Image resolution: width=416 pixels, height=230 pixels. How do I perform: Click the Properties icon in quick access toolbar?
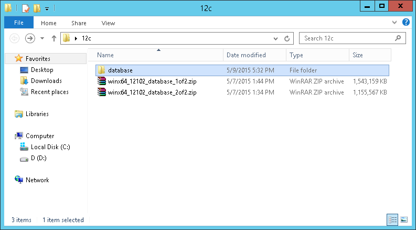pyautogui.click(x=26, y=8)
